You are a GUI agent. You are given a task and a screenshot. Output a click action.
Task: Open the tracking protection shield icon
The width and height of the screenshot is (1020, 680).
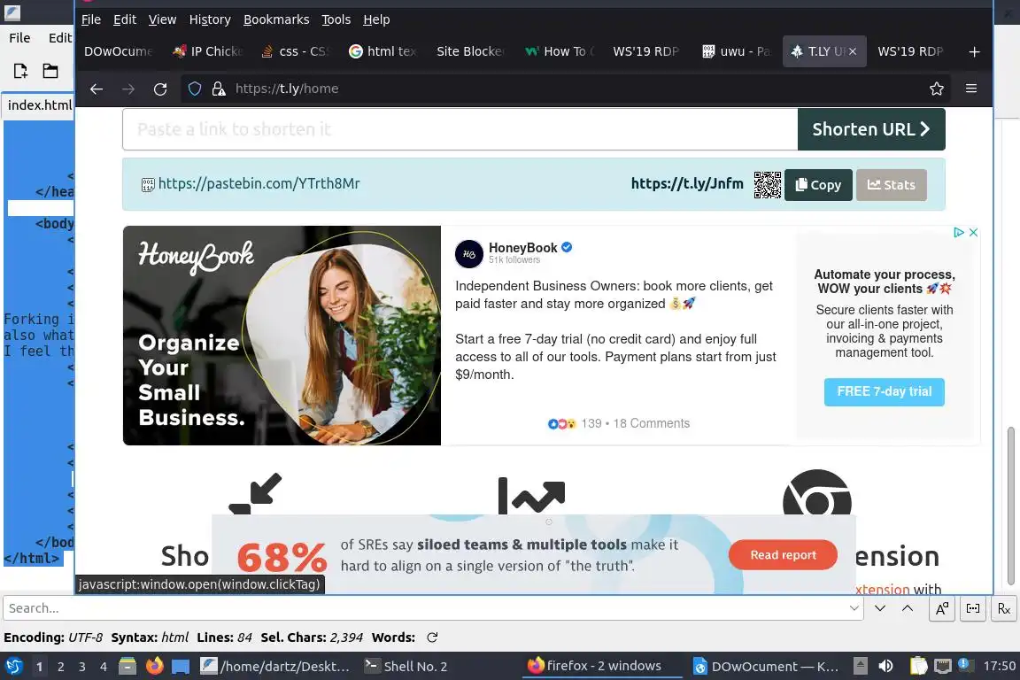194,89
